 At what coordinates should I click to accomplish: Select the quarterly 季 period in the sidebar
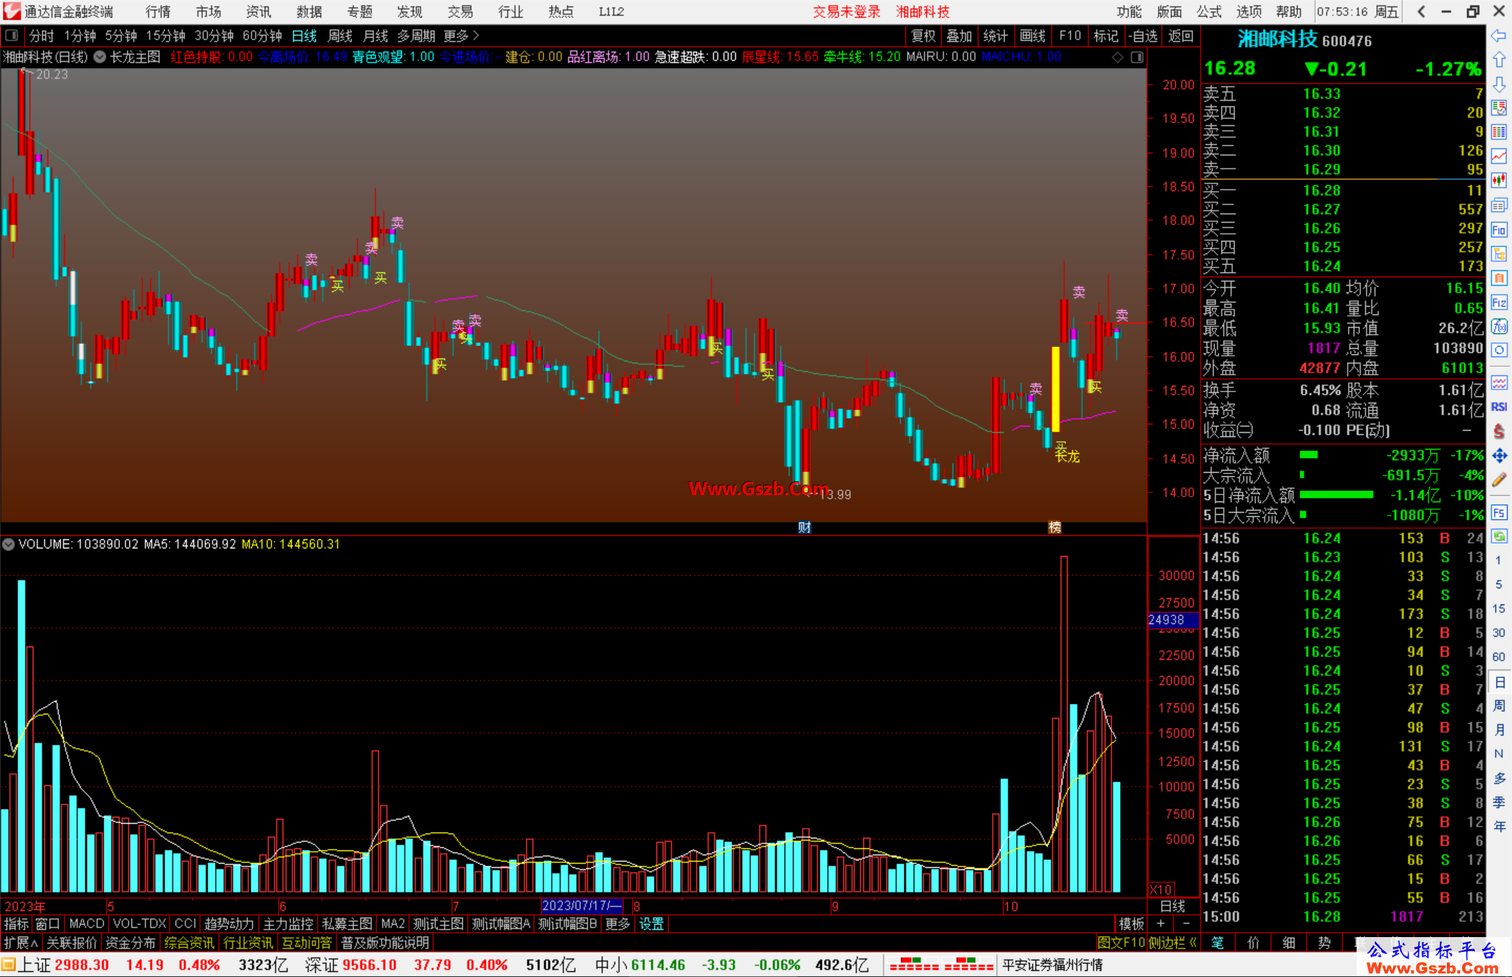coord(1499,802)
